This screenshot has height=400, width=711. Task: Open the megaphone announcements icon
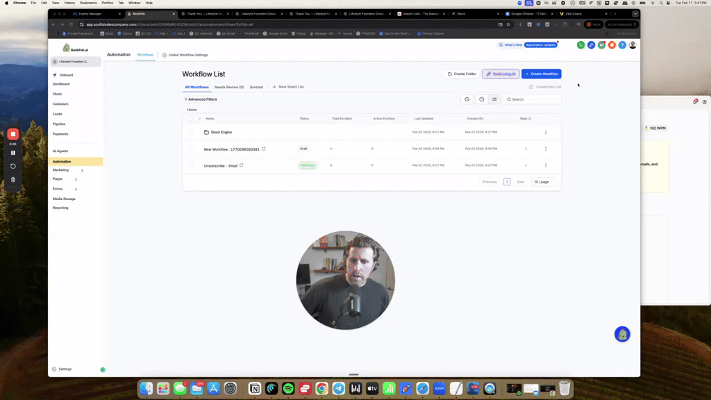tap(601, 45)
